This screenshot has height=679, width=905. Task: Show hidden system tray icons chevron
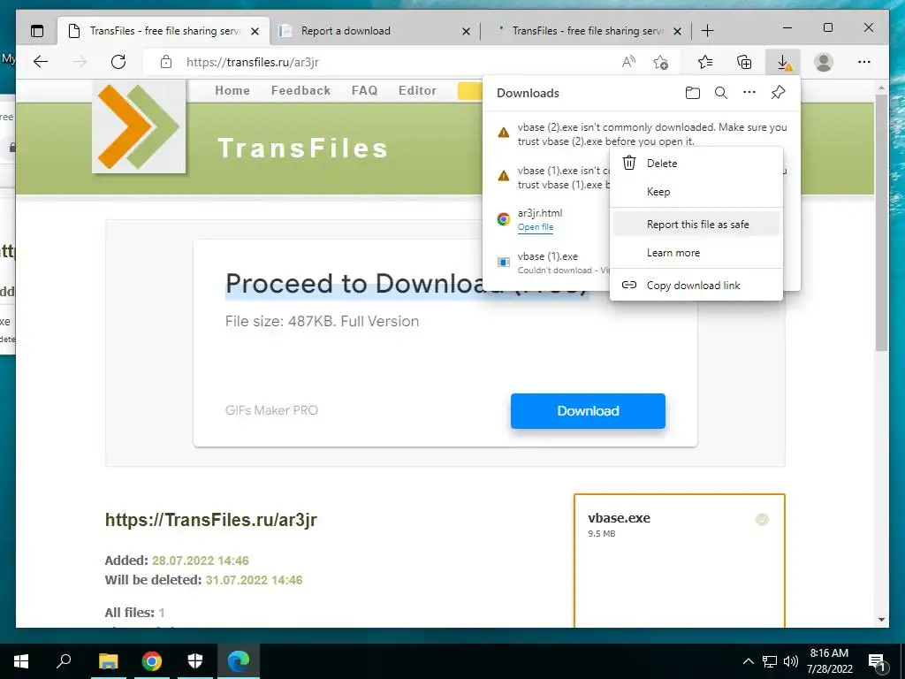(748, 661)
